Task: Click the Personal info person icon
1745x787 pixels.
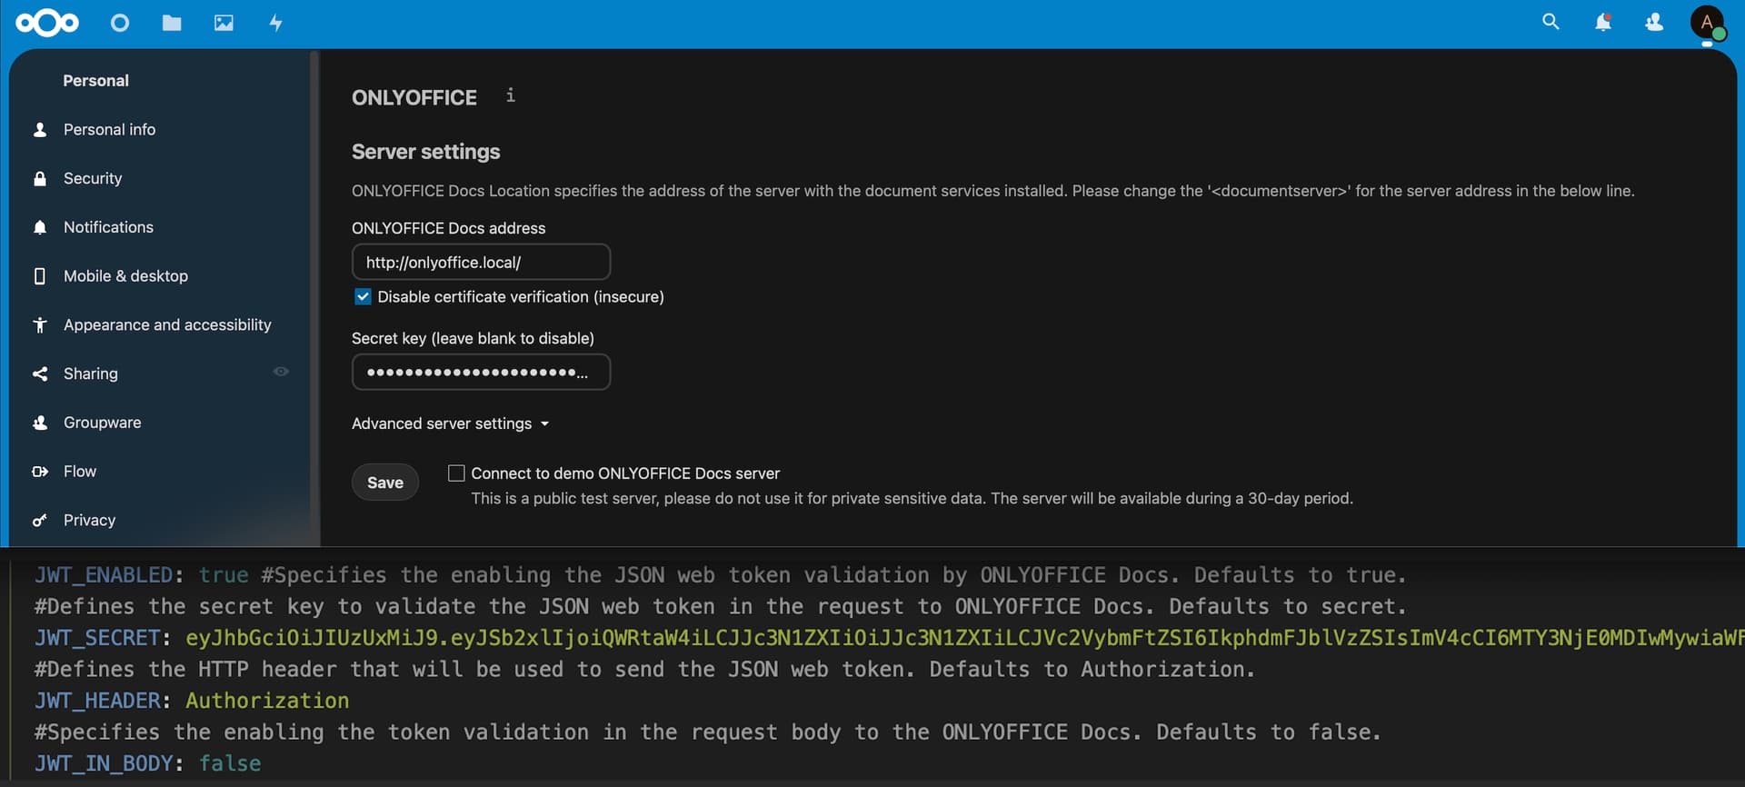Action: (x=40, y=130)
